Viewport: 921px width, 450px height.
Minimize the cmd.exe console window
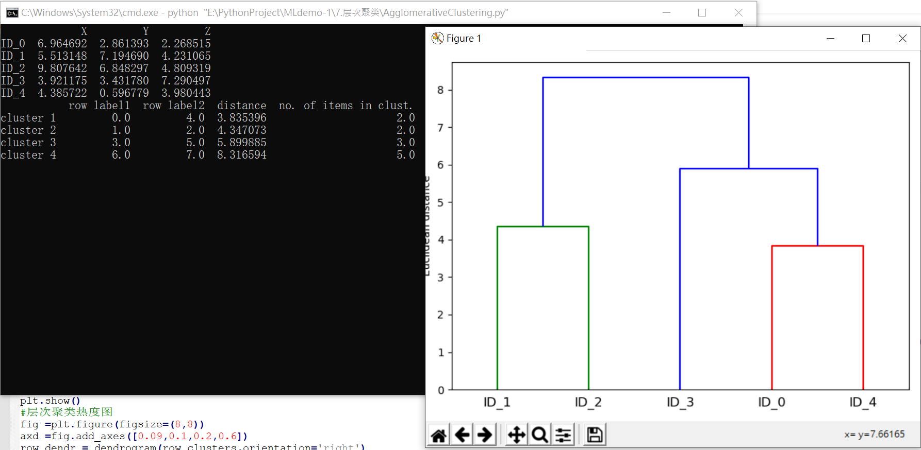[666, 13]
